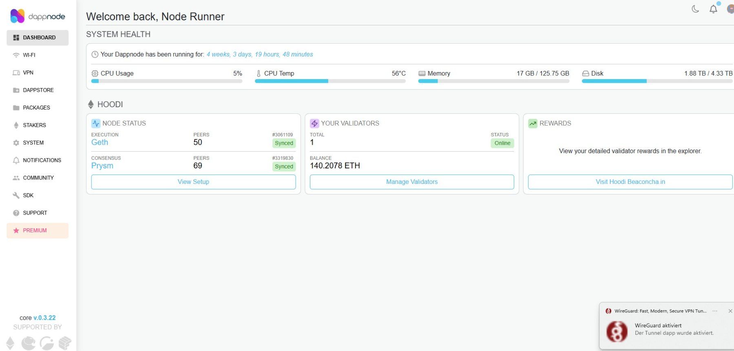Click the Node Status pulse icon
Image resolution: width=734 pixels, height=351 pixels.
point(96,123)
